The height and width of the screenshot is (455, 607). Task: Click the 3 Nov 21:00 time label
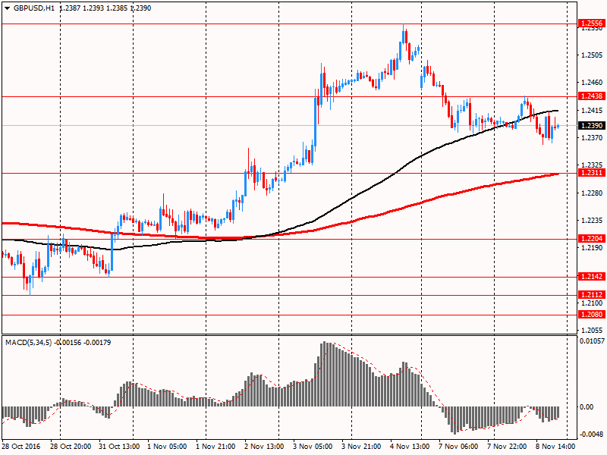point(361,446)
